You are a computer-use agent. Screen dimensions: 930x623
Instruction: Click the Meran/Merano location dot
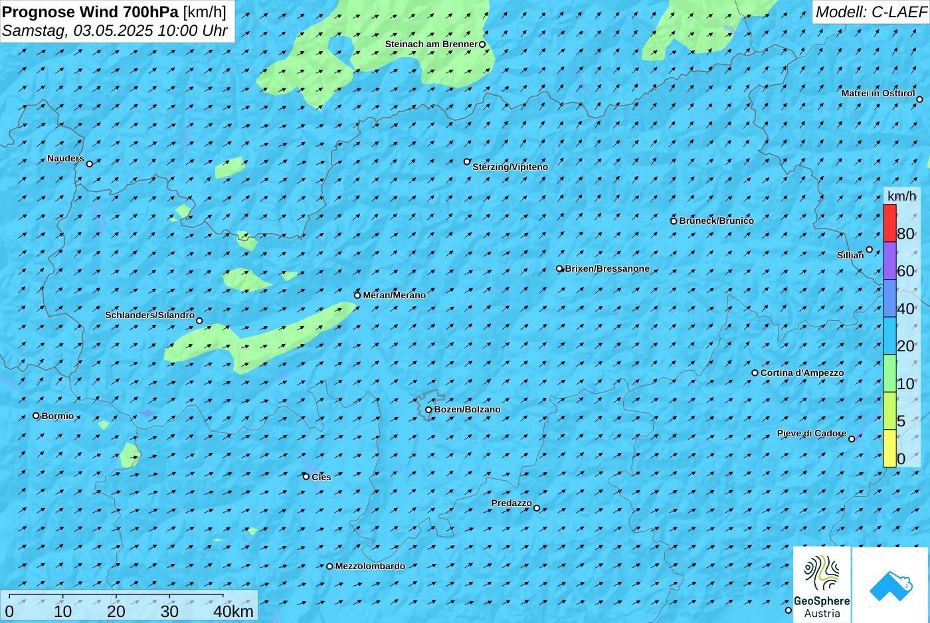(x=357, y=296)
